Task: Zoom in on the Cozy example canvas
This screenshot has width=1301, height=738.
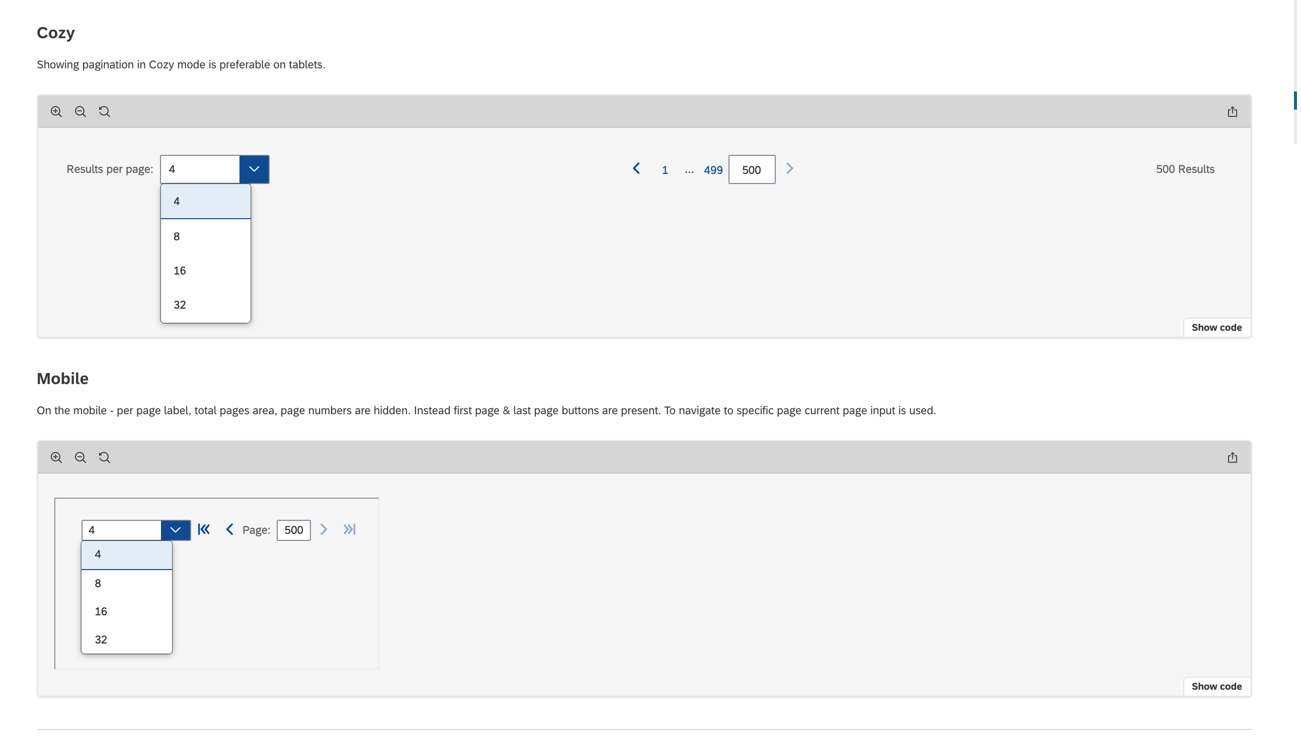Action: click(x=56, y=112)
